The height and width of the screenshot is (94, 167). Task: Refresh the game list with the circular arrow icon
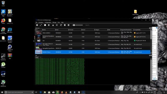61,25
